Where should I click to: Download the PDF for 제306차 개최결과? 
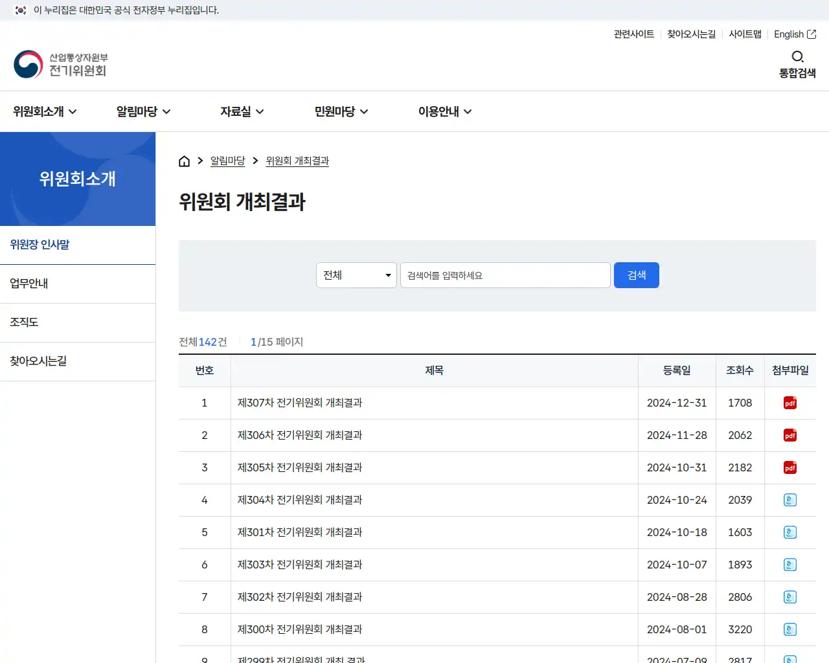(x=790, y=435)
